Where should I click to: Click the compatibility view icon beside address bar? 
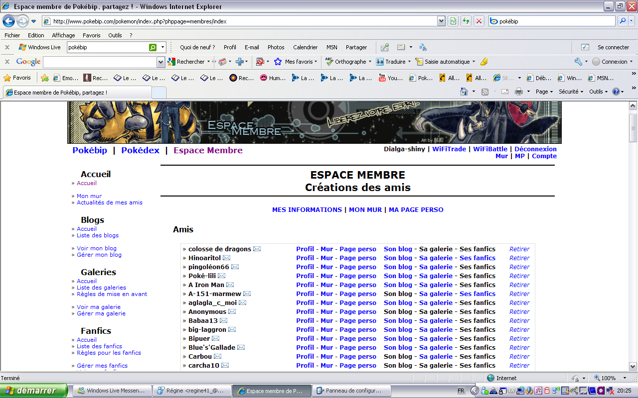pyautogui.click(x=453, y=21)
